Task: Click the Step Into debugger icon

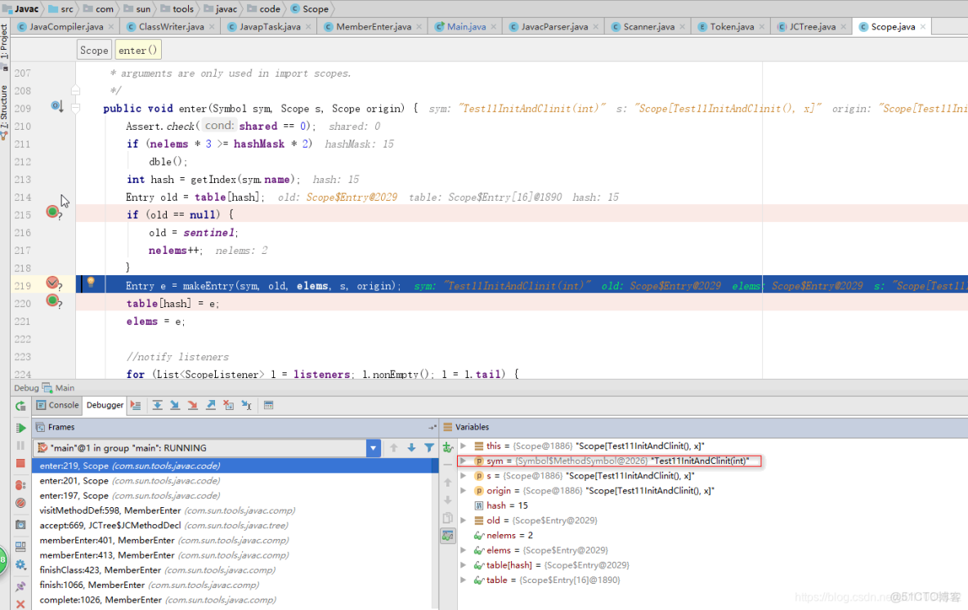Action: coord(175,405)
